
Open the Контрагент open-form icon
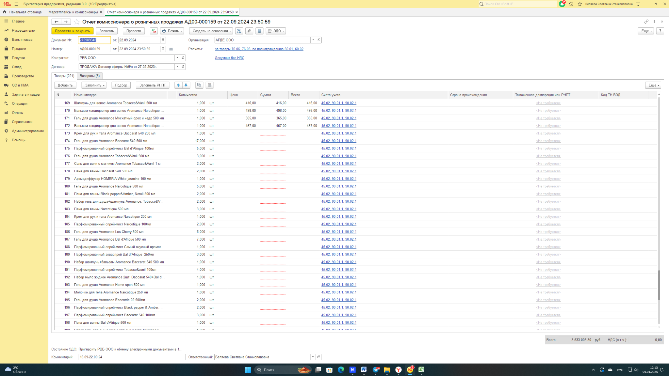tap(183, 58)
